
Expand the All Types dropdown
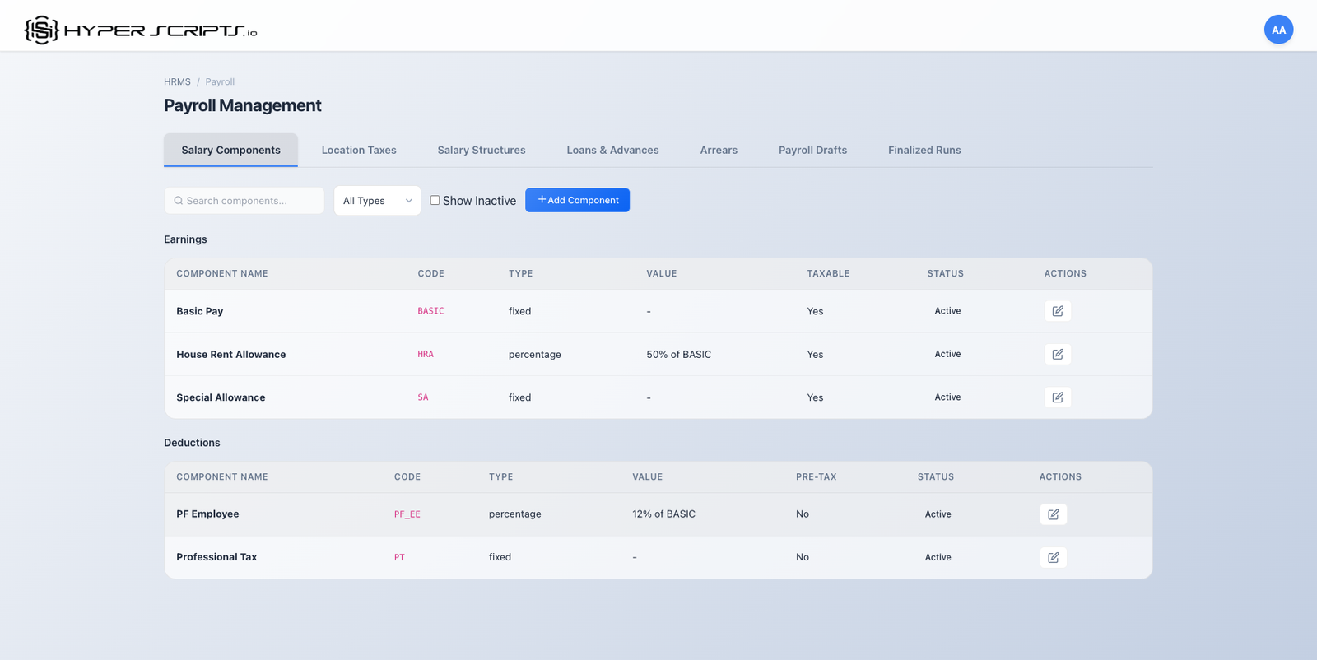pyautogui.click(x=377, y=201)
